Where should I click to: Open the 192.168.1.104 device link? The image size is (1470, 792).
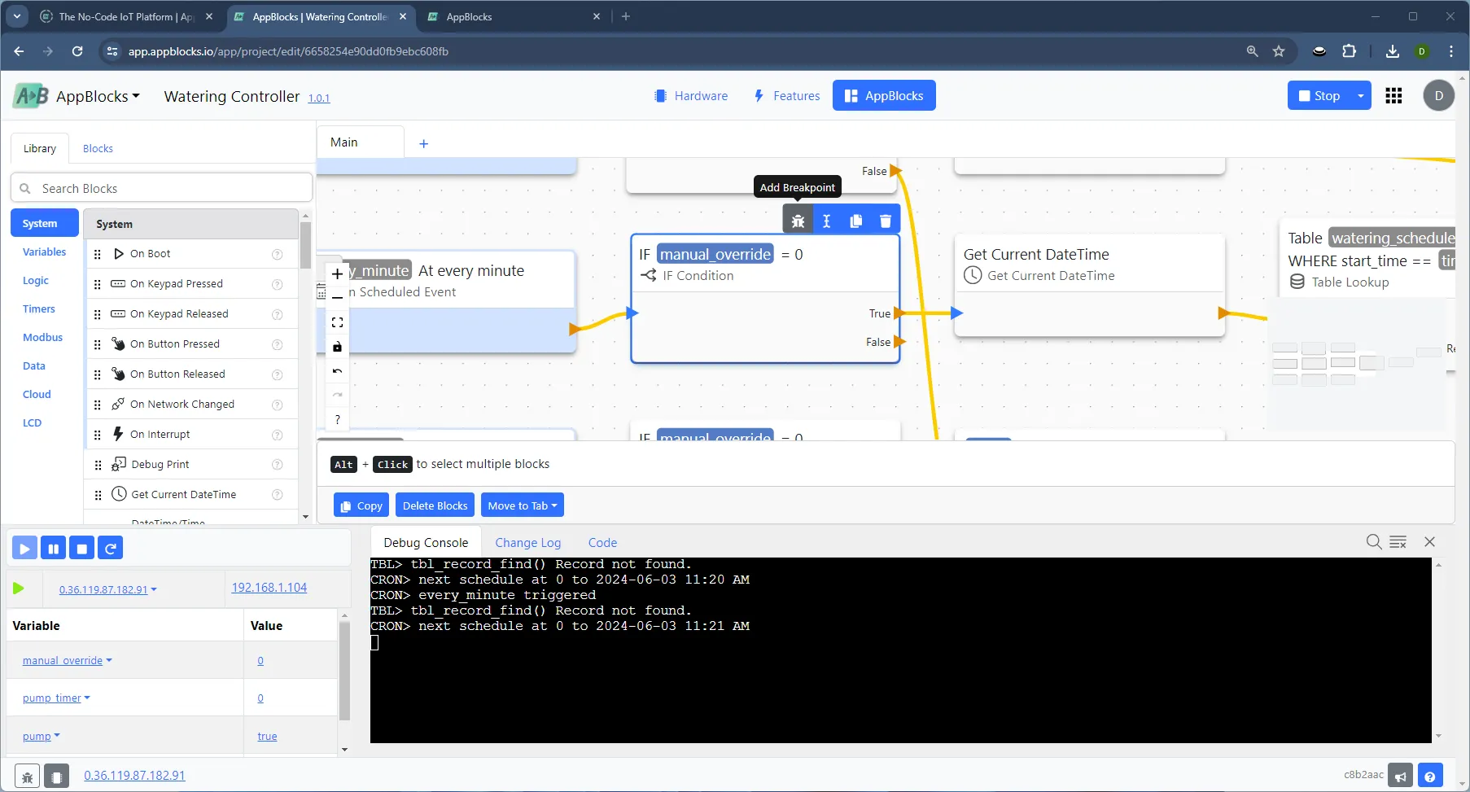[x=269, y=588]
